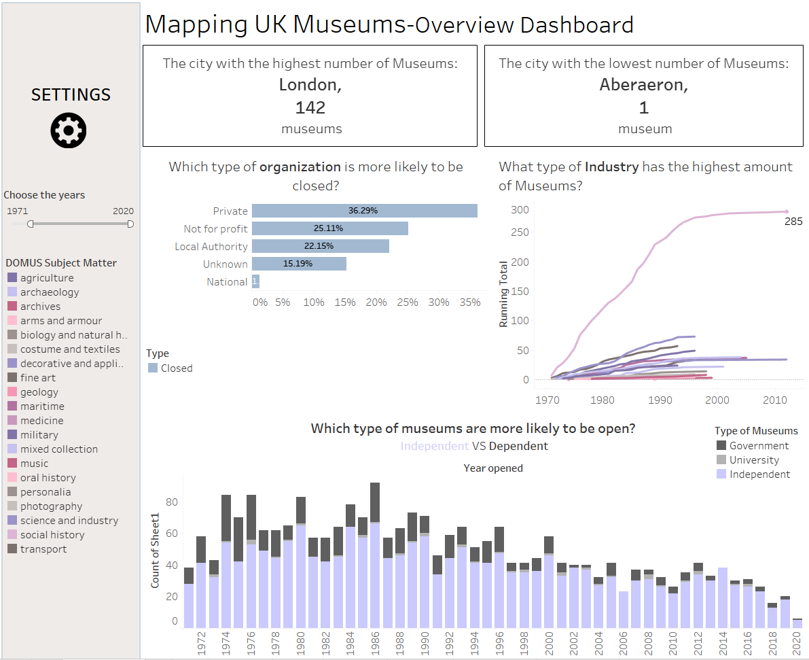Click 'mixed collection' legend label

59,449
